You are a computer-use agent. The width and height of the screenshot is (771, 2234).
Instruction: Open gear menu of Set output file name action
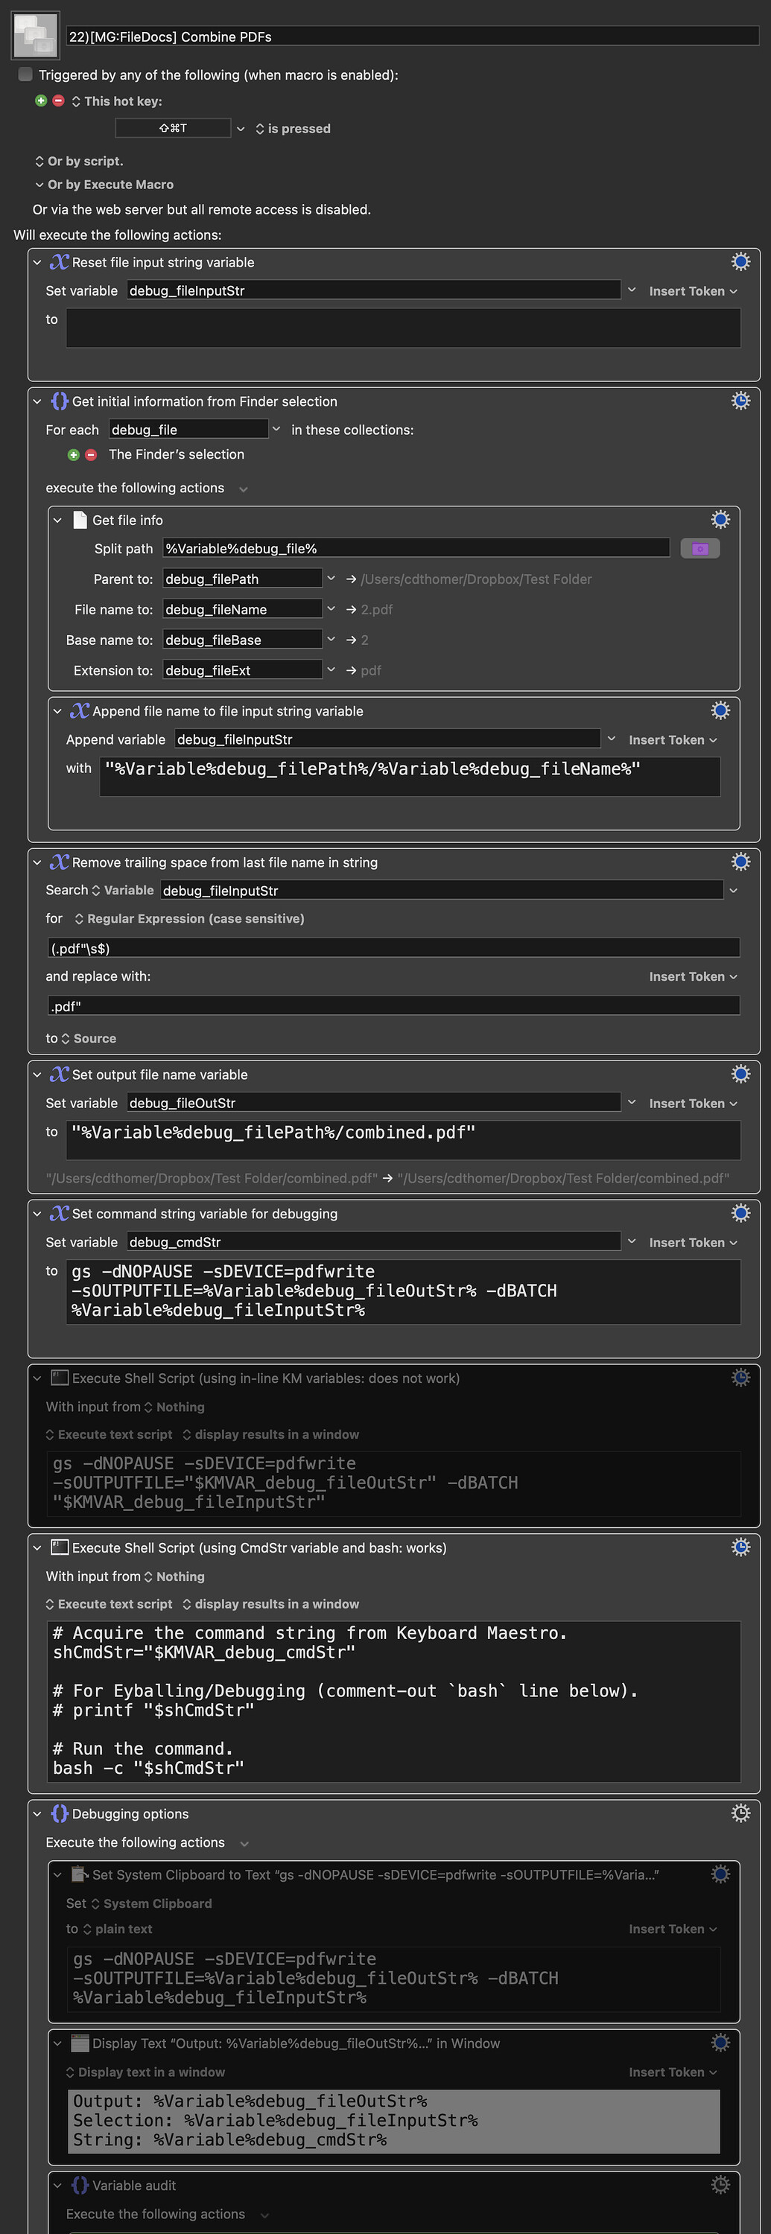[x=740, y=1075]
